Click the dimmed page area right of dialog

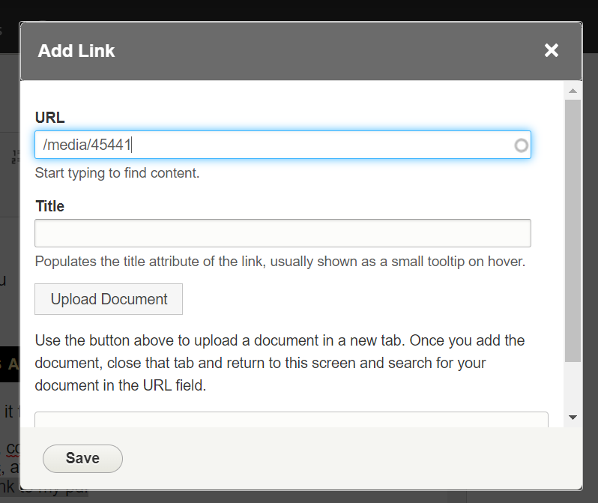click(591, 262)
